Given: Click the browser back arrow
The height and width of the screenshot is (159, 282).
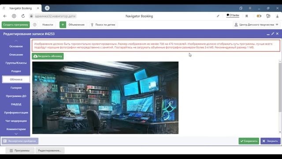Looking at the screenshot, I should coord(5,16).
